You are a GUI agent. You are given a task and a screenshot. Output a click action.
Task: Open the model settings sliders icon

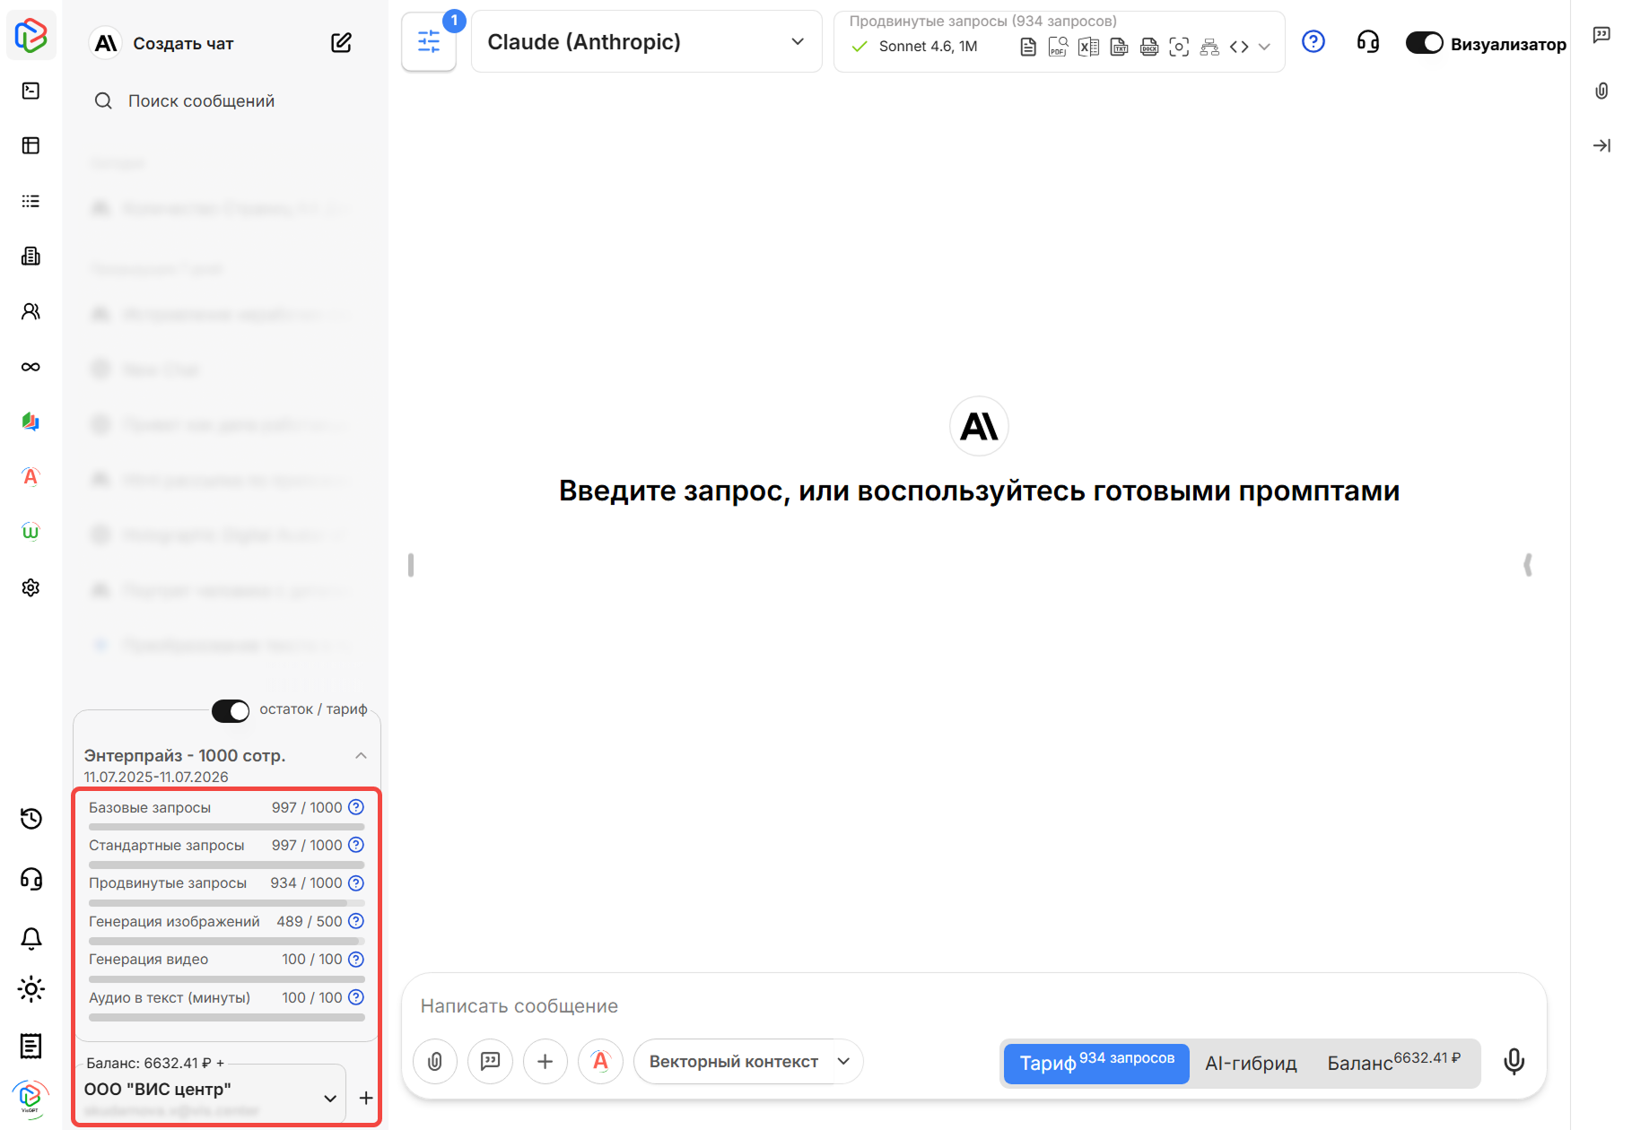(x=429, y=42)
